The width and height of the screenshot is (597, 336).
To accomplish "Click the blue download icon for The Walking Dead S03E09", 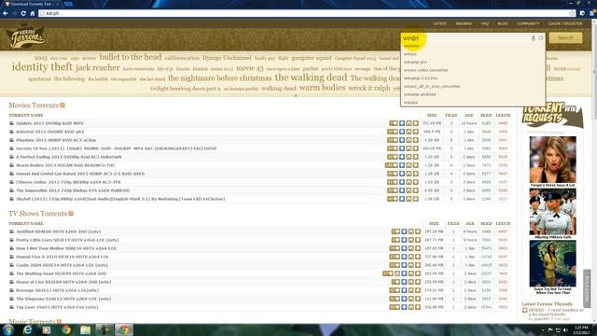I will (404, 273).
